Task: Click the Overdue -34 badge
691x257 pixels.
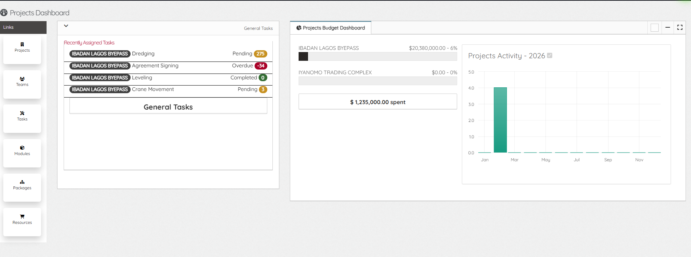Action: (x=261, y=66)
